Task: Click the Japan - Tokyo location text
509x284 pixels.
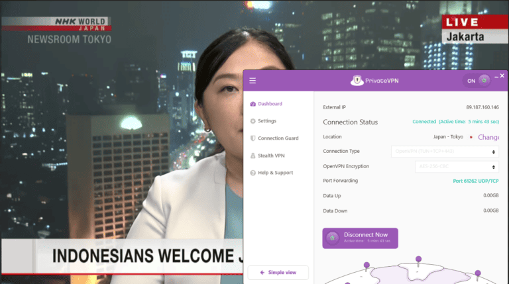Action: coord(448,137)
